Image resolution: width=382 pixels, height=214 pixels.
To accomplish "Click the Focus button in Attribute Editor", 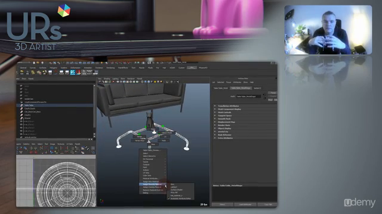I will pyautogui.click(x=273, y=93).
